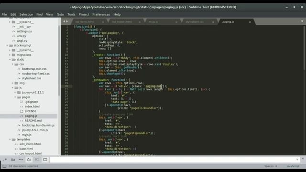Screen dimensions: 306x172
Task: Expand the img folder arrow
Action: click(12, 83)
